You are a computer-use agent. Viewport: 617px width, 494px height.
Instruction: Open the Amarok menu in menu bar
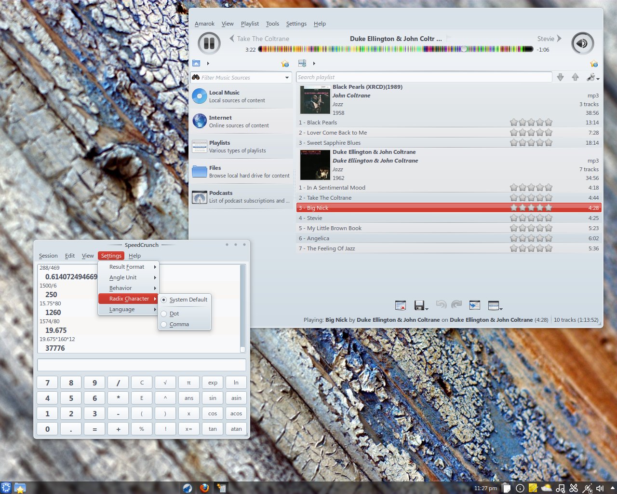[x=204, y=24]
